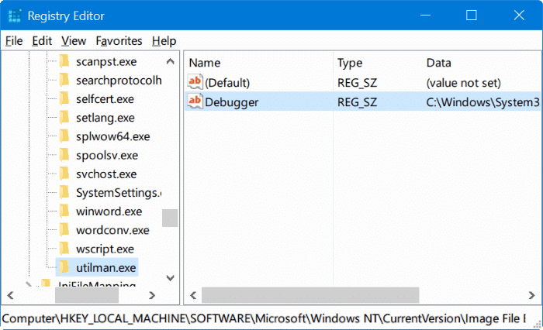Select the Debugger value name
The height and width of the screenshot is (330, 543).
point(232,102)
